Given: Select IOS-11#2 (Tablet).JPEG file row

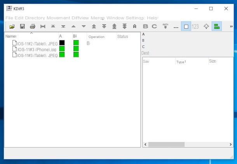Looking at the screenshot, I should pyautogui.click(x=35, y=43).
